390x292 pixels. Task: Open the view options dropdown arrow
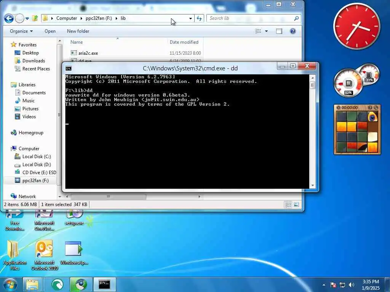coord(266,31)
